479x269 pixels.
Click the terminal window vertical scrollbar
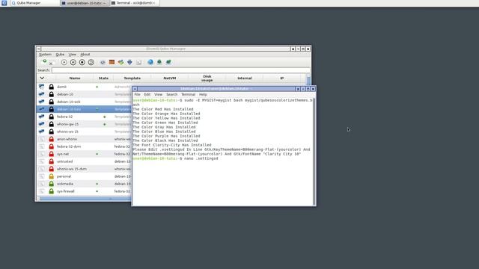point(314,151)
